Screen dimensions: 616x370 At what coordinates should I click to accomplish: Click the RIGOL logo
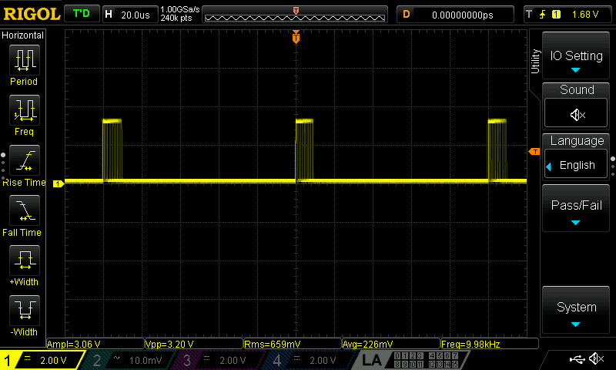pyautogui.click(x=32, y=14)
